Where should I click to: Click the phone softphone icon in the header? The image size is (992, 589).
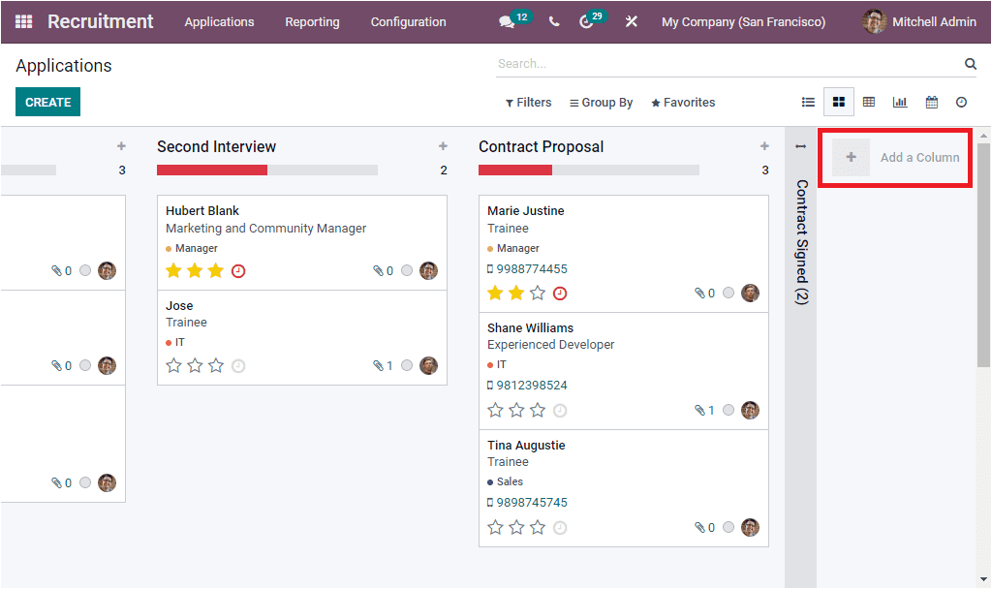click(x=554, y=20)
